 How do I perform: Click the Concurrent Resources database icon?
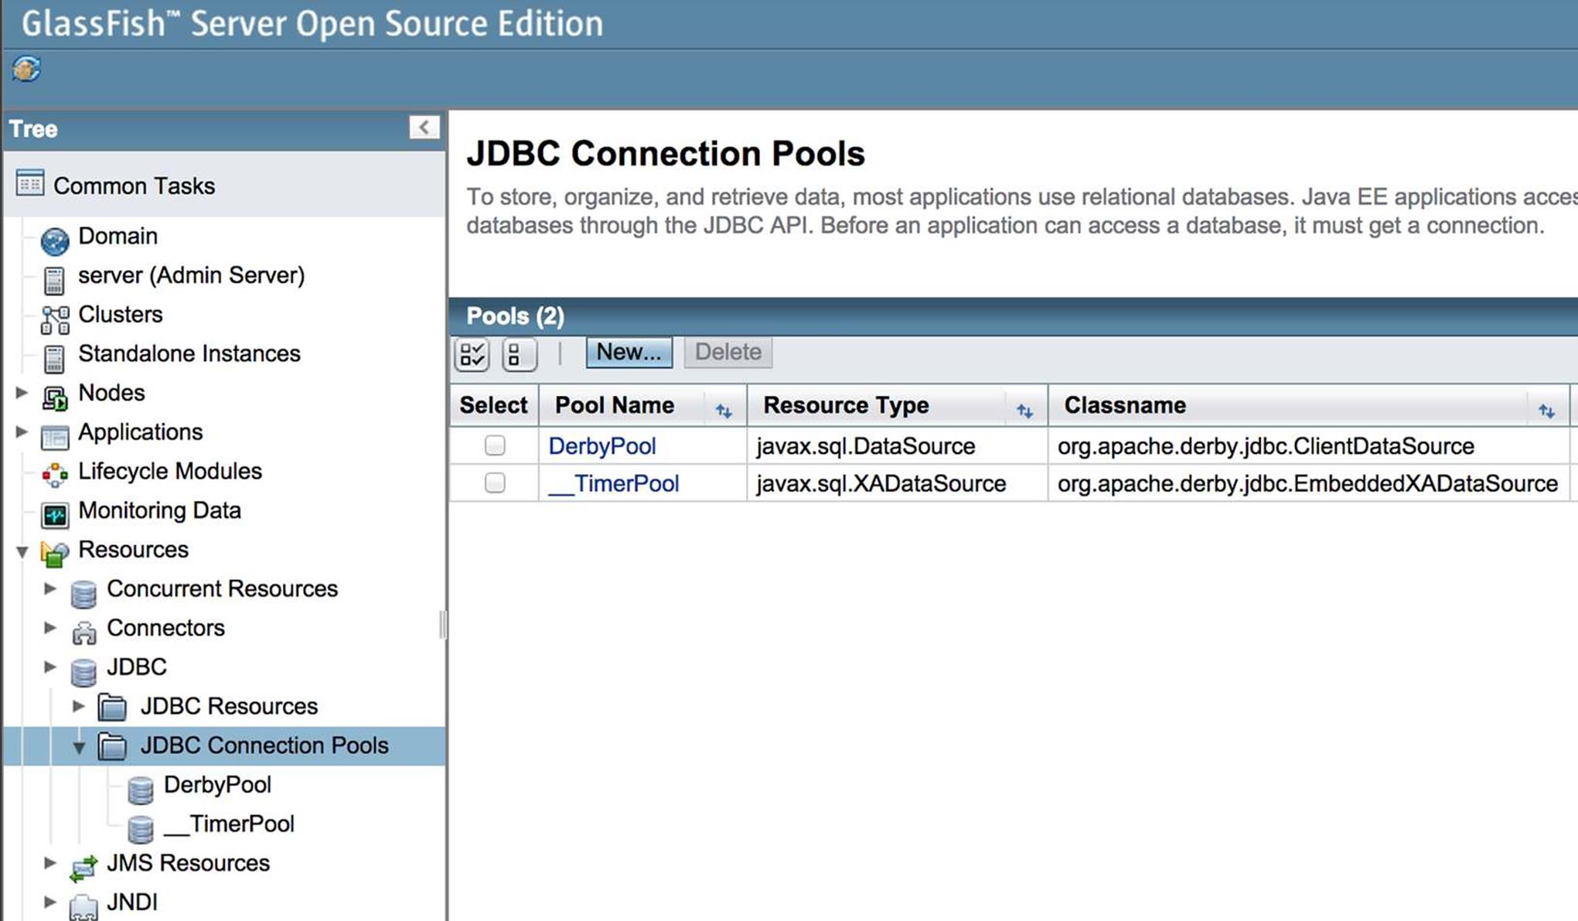[84, 594]
